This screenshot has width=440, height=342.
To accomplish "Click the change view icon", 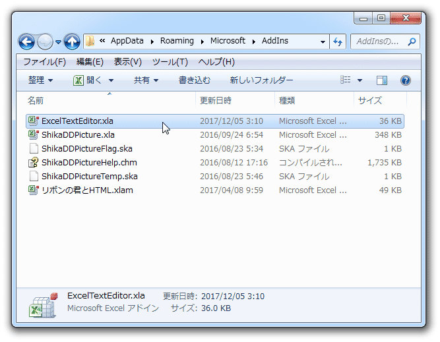I will [346, 80].
